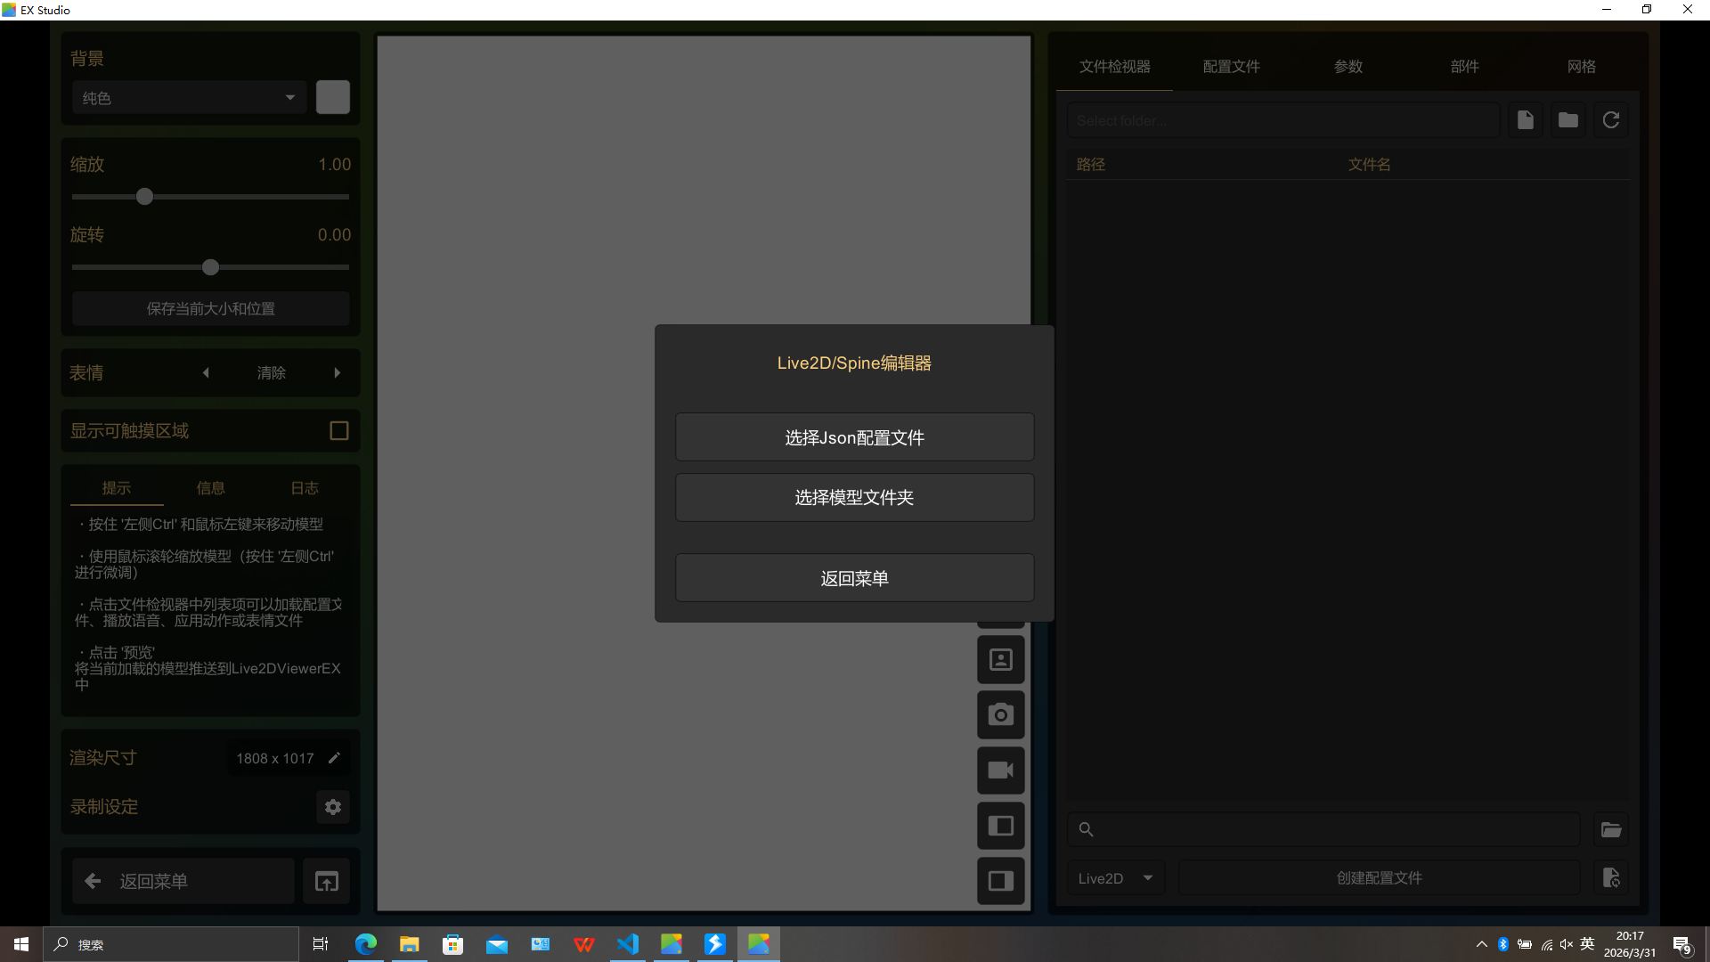The width and height of the screenshot is (1710, 962).
Task: Click 选择Json配置文件 button
Action: point(854,437)
